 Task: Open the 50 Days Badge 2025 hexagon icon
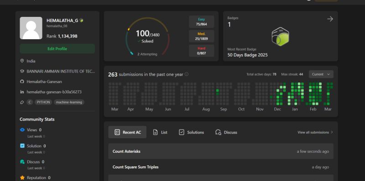click(x=281, y=36)
